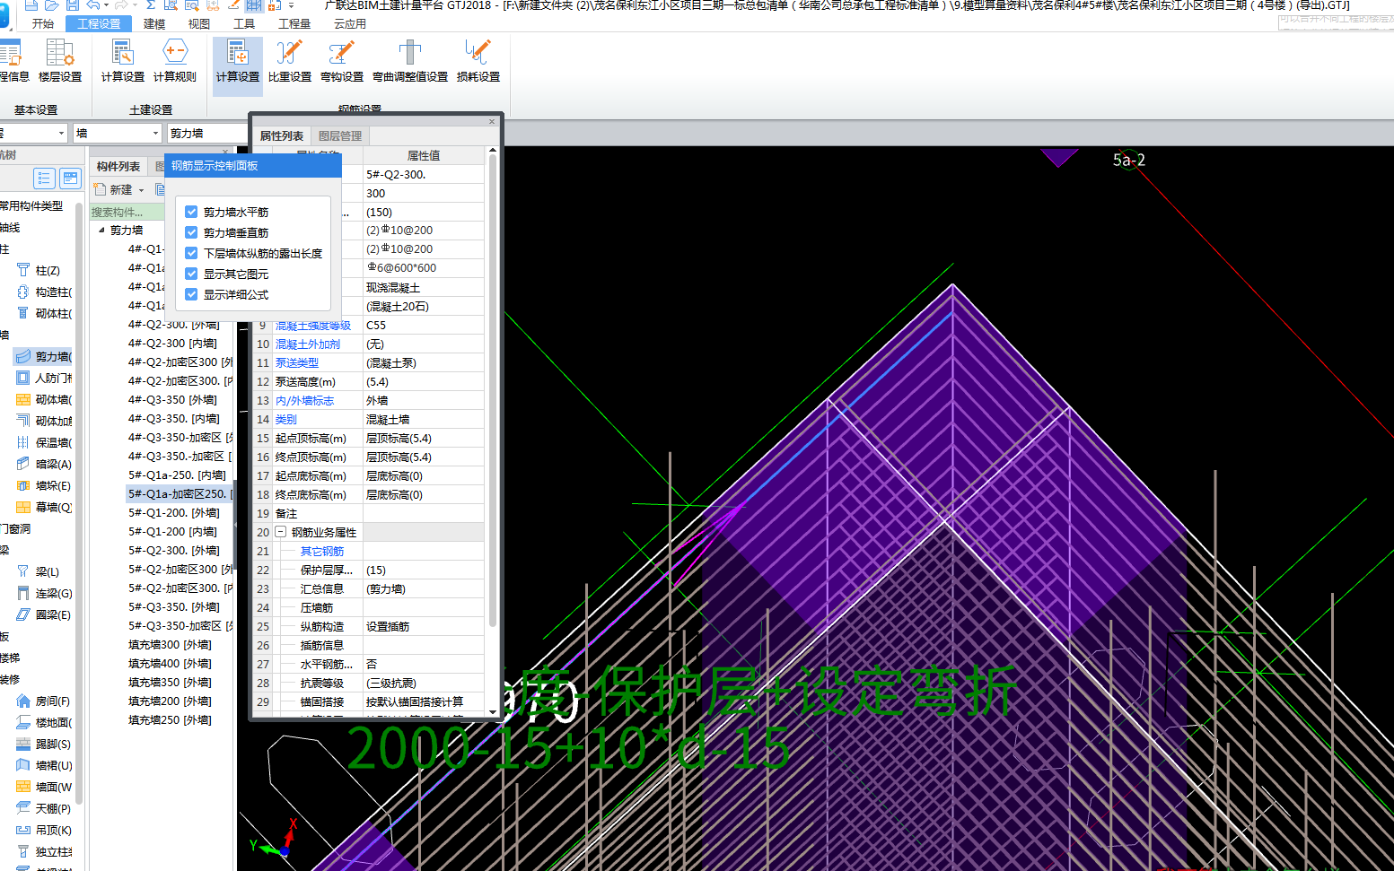
Task: Open 混凝土外加剂 property link
Action: (308, 344)
